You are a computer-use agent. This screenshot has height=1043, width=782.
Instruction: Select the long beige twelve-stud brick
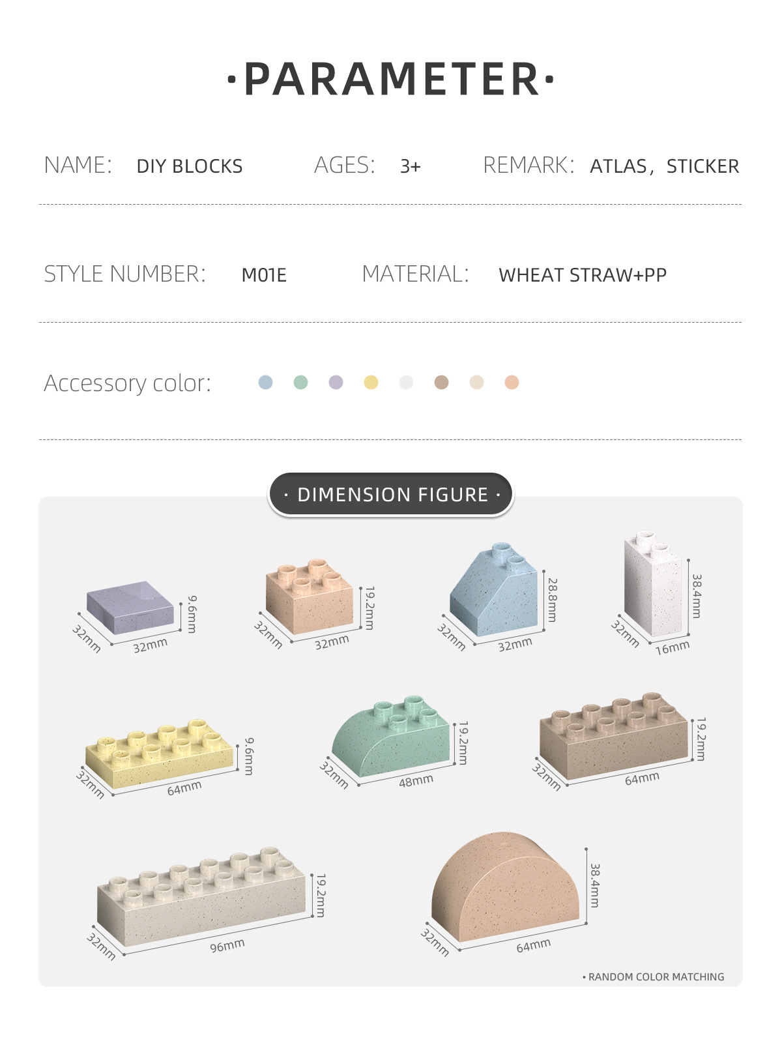pos(201,896)
